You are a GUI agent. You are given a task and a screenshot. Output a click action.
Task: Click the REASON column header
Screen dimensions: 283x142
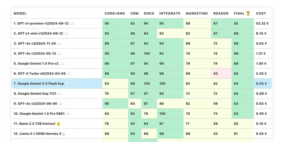(x=221, y=13)
